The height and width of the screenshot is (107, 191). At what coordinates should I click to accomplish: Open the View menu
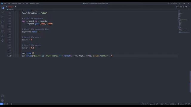point(20,4)
